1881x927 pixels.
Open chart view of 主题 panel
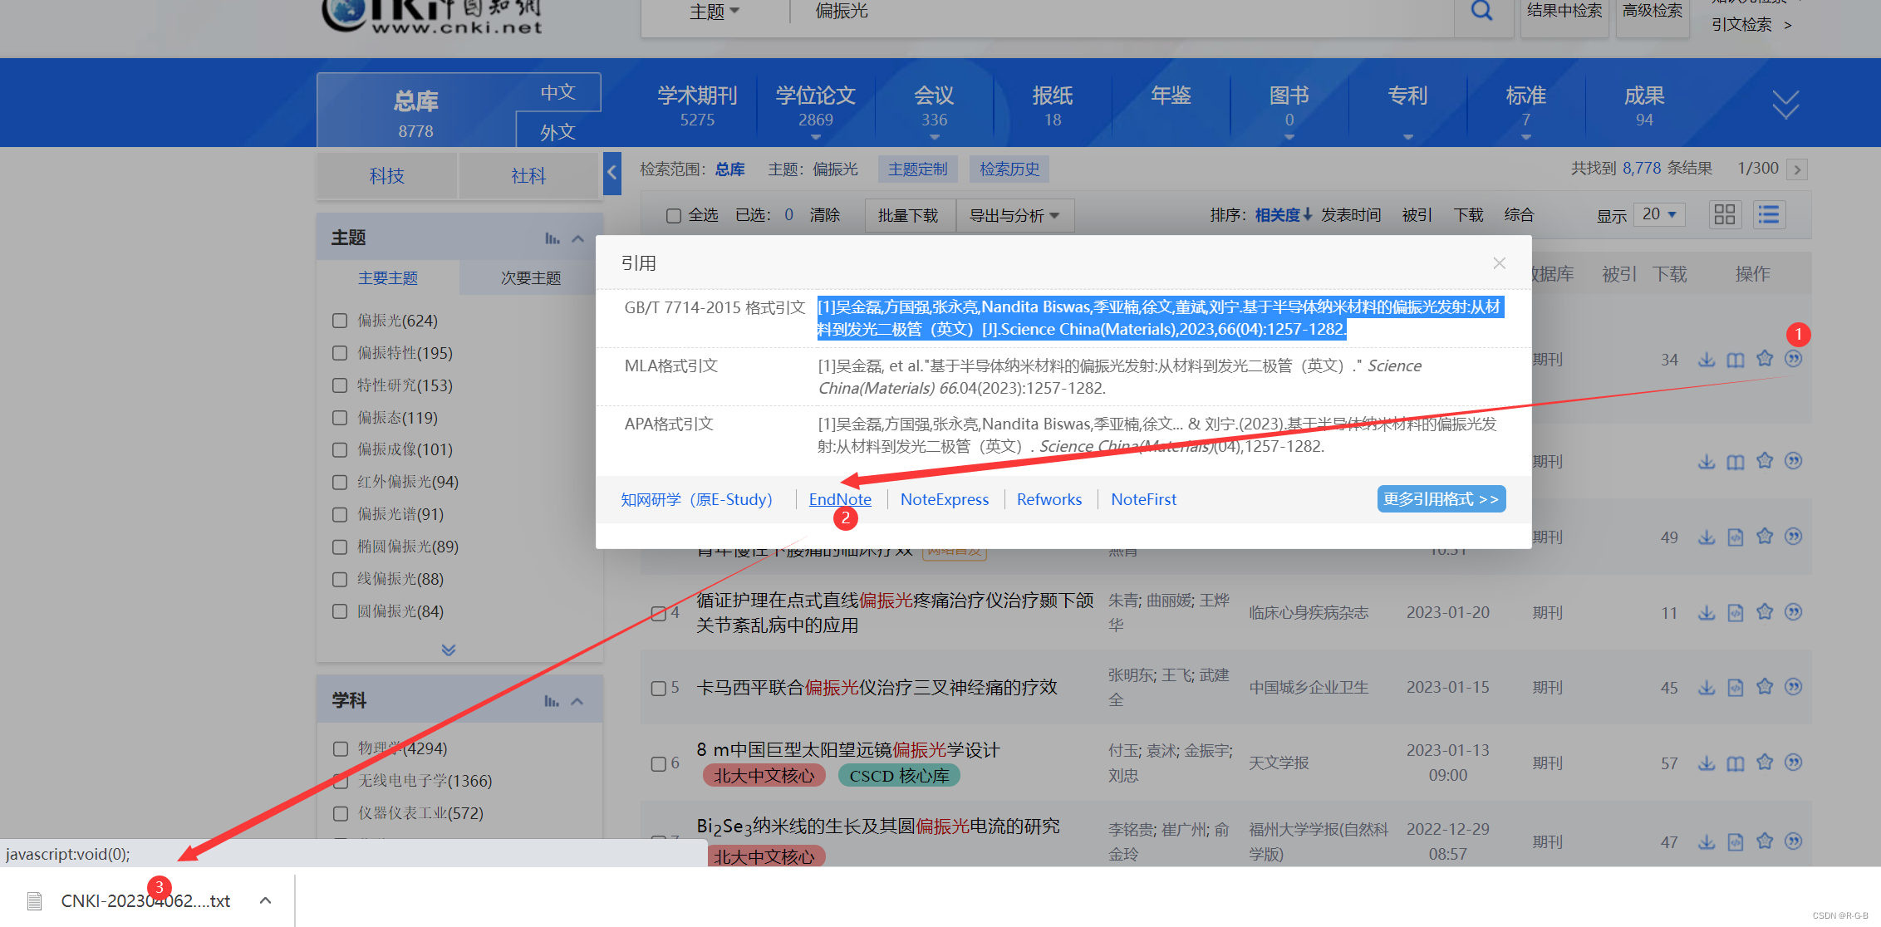click(552, 238)
